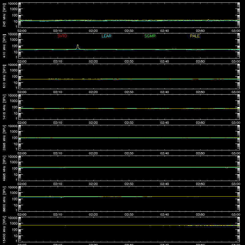Click 02:40 time label below 410 MHz plot
245x245 pixels.
tap(164, 62)
